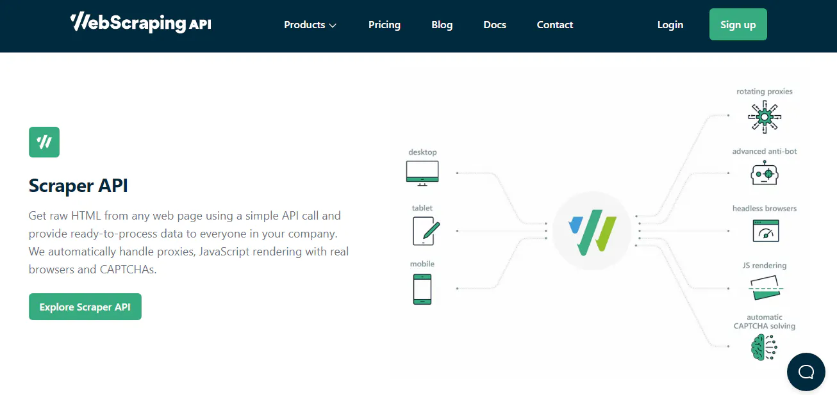The height and width of the screenshot is (395, 837).
Task: Click the Sign up button
Action: (x=738, y=24)
